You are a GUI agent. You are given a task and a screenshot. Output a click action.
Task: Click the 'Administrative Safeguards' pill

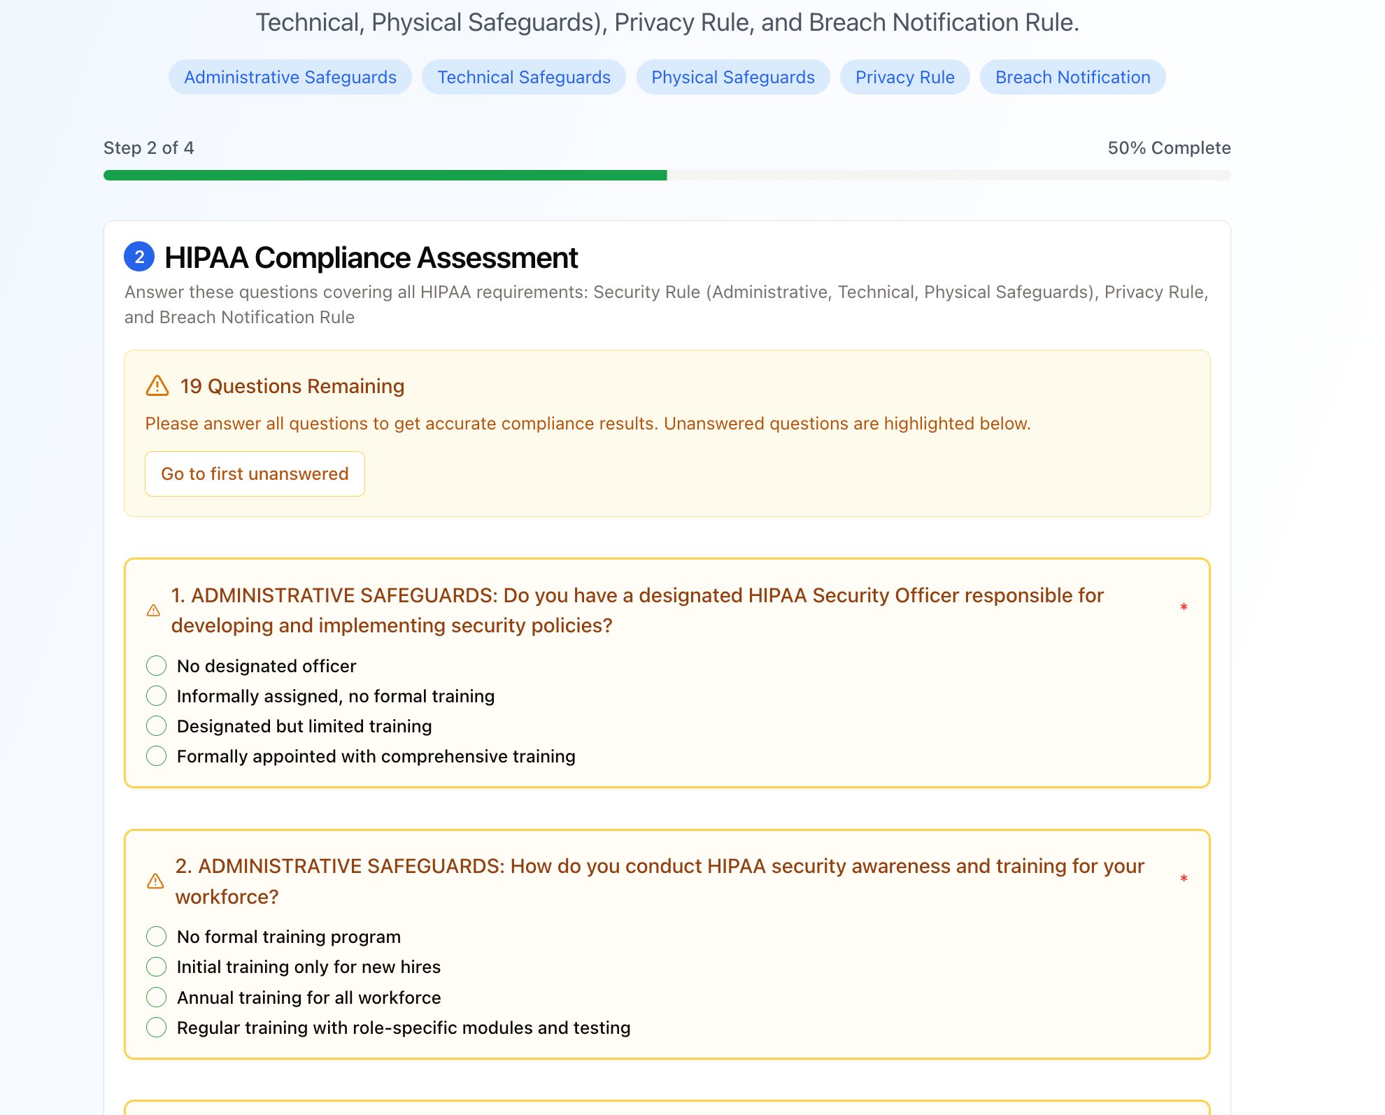click(x=290, y=77)
